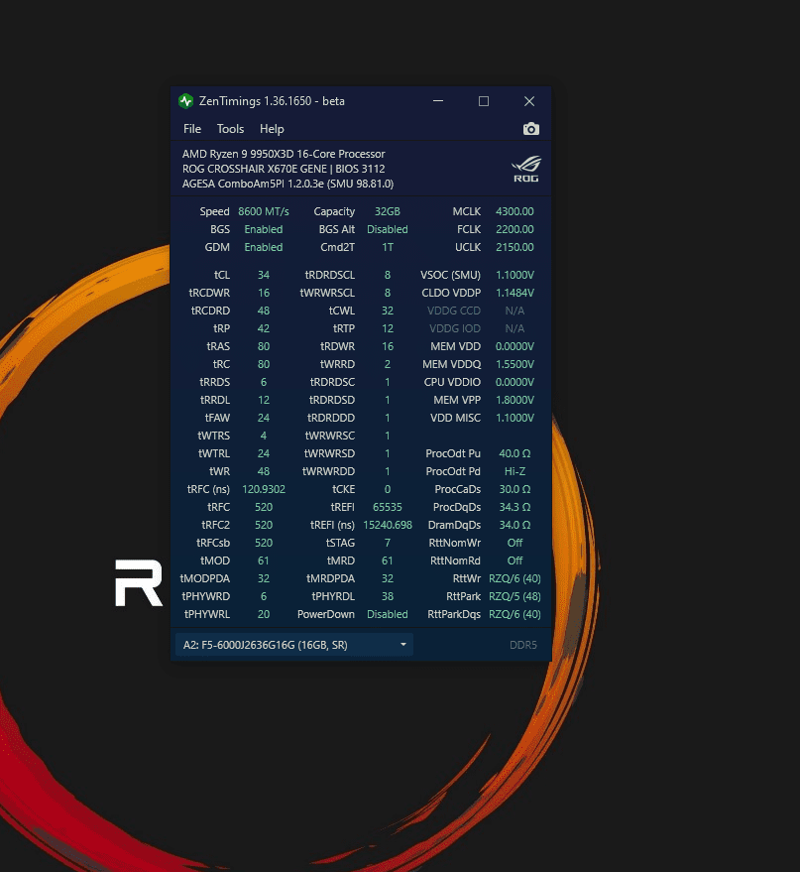Click the tREFI (ns) value 15240.698
The image size is (800, 872).
pos(388,525)
